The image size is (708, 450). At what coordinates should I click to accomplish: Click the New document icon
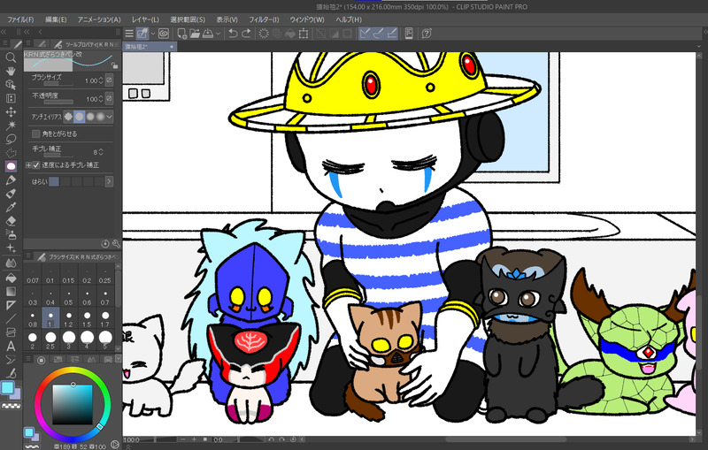(x=181, y=34)
